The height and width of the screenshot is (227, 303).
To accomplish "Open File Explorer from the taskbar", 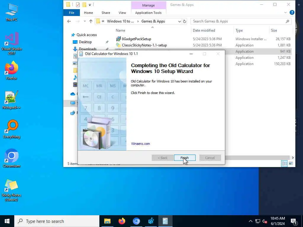I will (107, 221).
